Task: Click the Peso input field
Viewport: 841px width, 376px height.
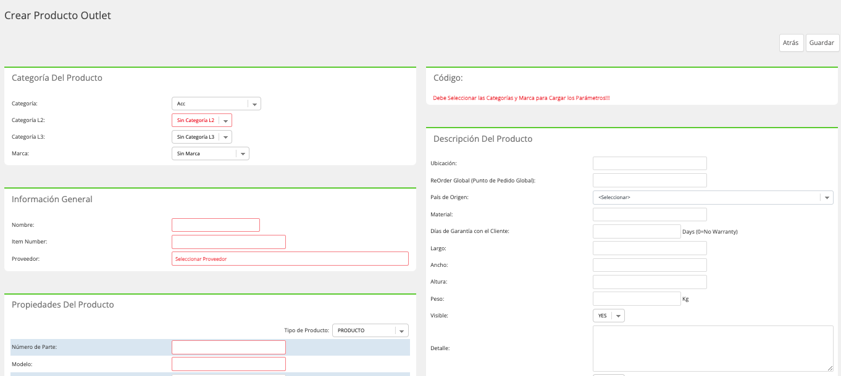Action: pyautogui.click(x=637, y=298)
